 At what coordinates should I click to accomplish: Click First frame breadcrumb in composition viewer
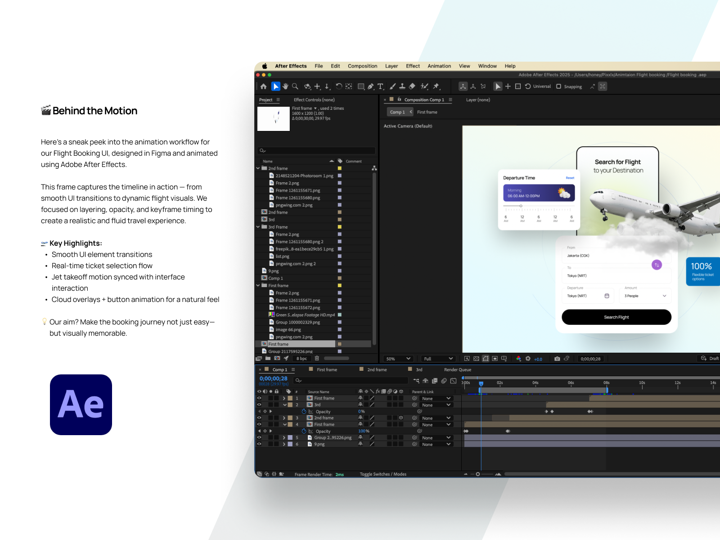[x=427, y=112]
